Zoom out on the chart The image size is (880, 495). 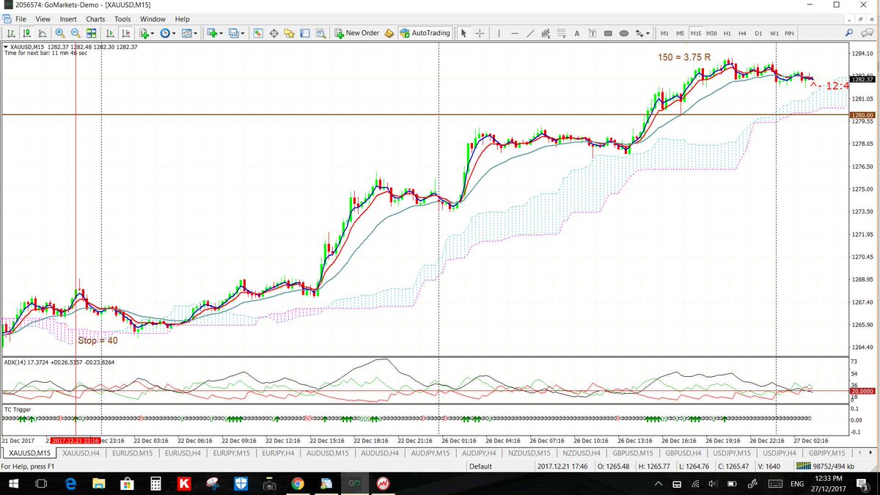[76, 33]
